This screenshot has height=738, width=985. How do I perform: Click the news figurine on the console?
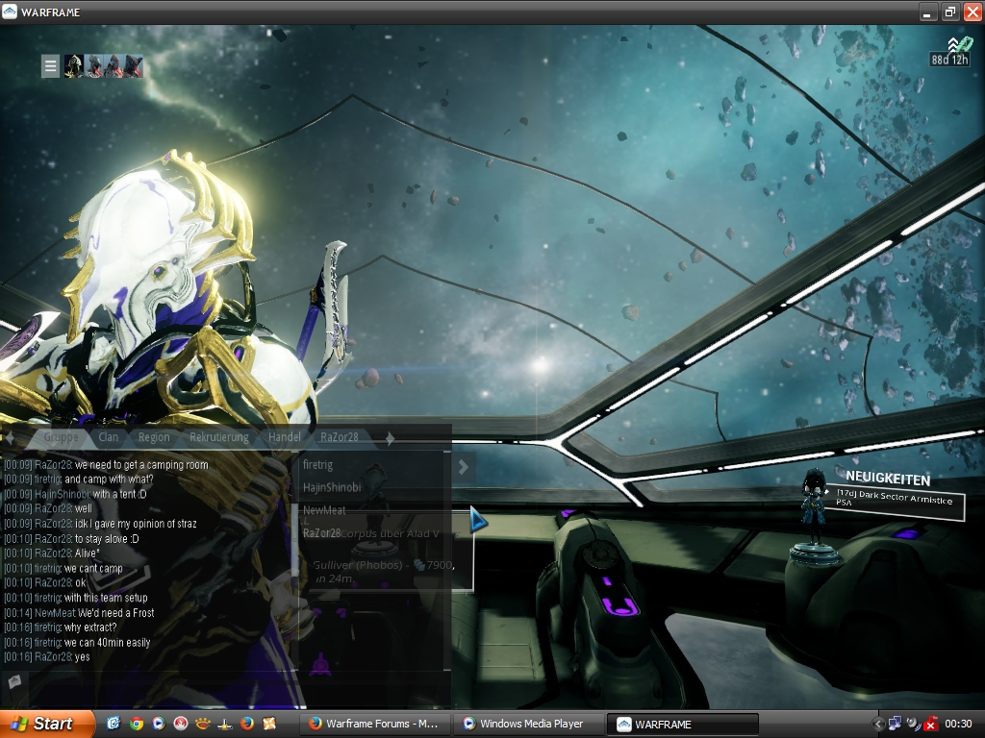815,516
